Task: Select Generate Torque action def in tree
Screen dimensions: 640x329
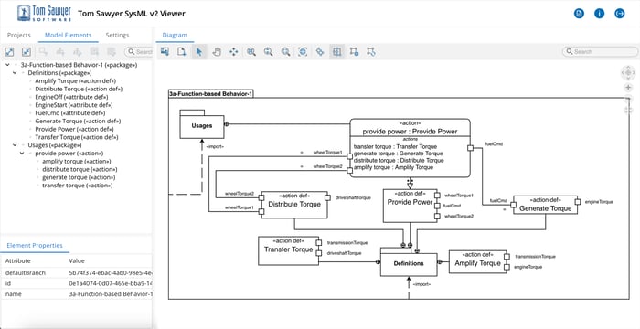Action: click(x=78, y=121)
